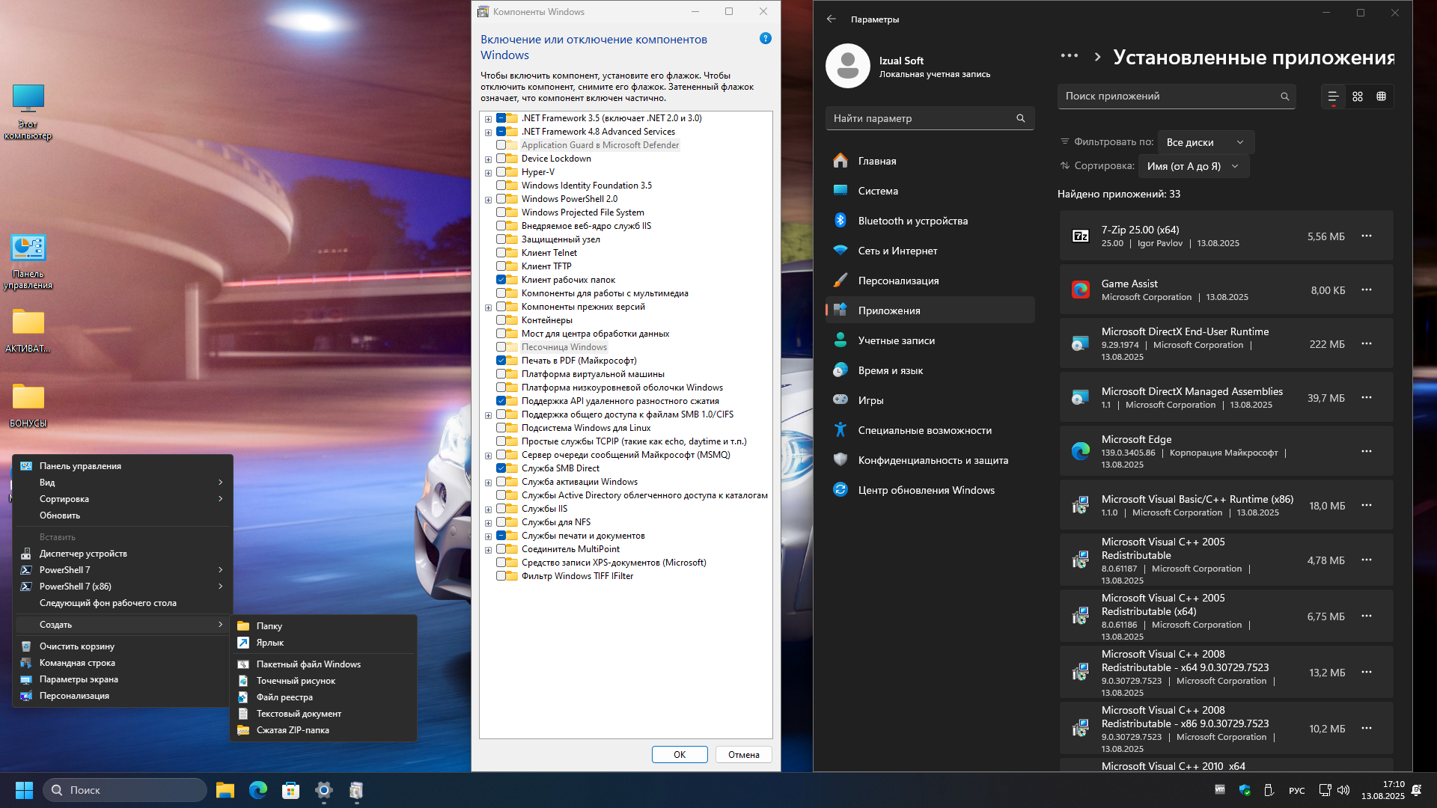1437x808 pixels.
Task: Open Сортировка submenu in context menu
Action: coord(123,499)
